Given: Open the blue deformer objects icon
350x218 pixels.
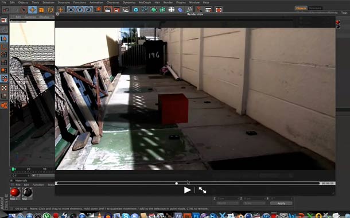Looking at the screenshot, I should [180, 10].
